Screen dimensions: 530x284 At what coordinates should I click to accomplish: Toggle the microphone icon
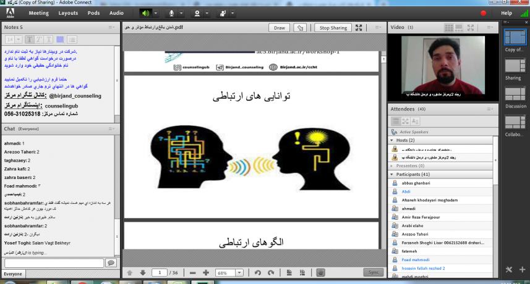coord(171,13)
